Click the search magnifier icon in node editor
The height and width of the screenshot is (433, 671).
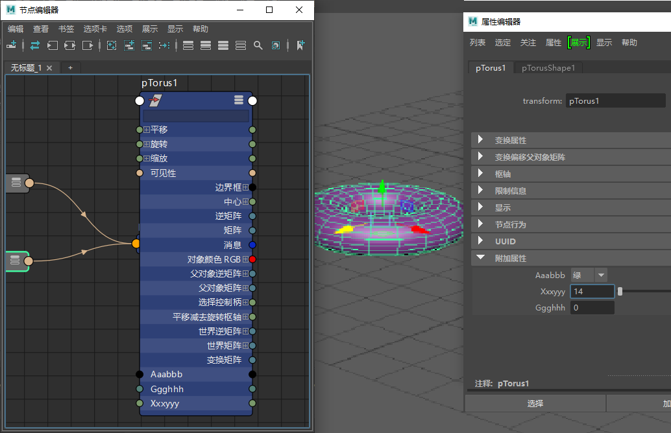tap(258, 45)
